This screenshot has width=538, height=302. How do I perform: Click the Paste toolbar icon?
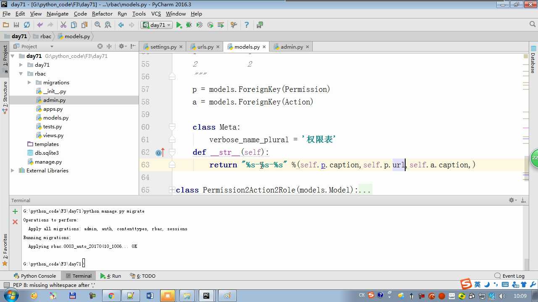[84, 25]
